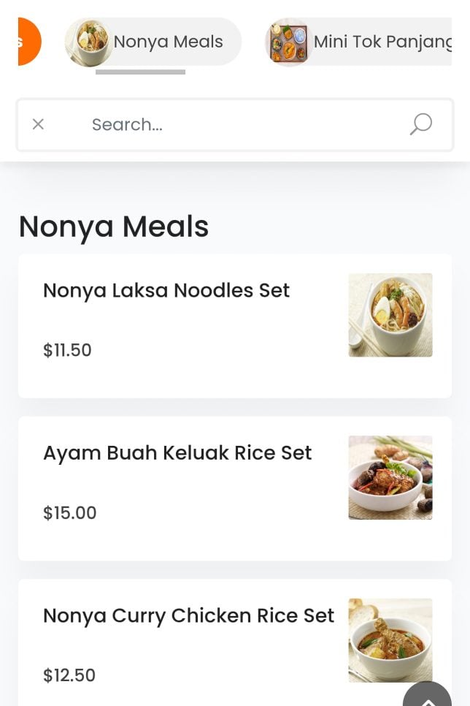Click the $15.00 price label

(x=69, y=512)
